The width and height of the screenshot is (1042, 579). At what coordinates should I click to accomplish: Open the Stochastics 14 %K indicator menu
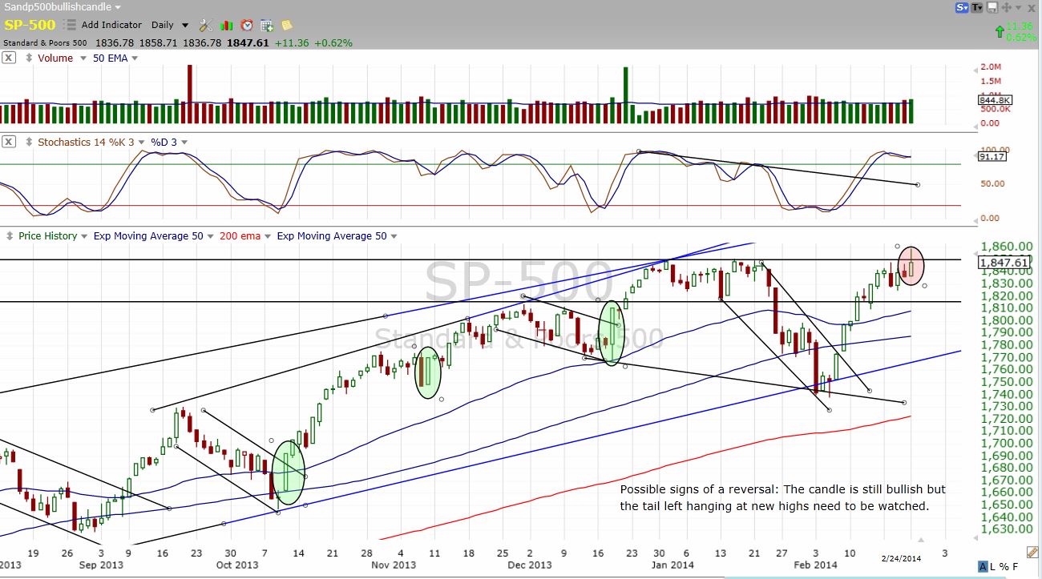[x=86, y=143]
